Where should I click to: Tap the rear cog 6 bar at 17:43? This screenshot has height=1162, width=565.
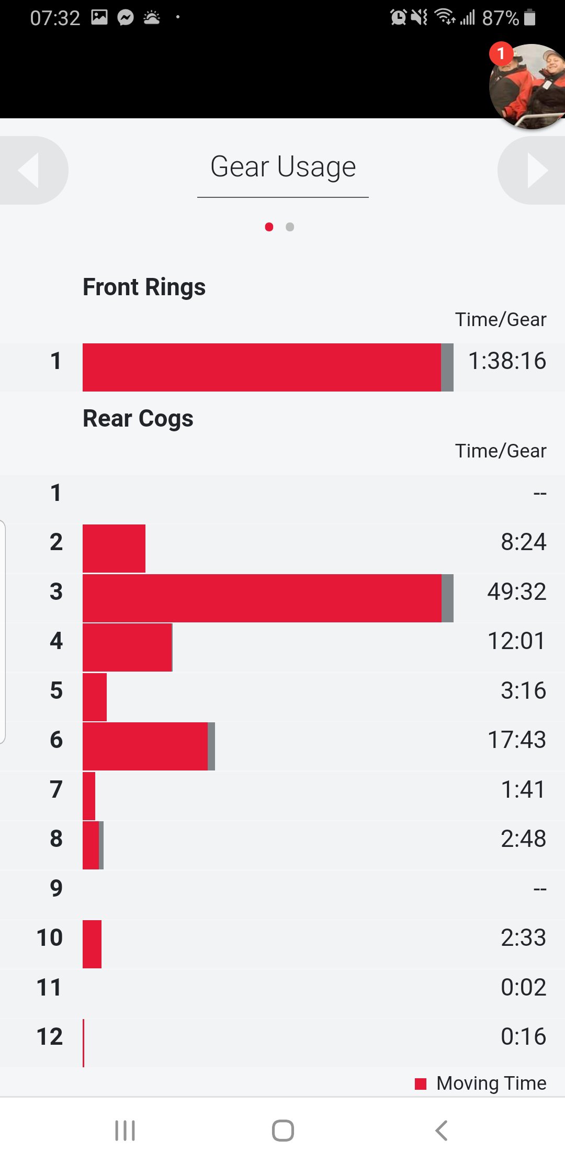pos(149,746)
